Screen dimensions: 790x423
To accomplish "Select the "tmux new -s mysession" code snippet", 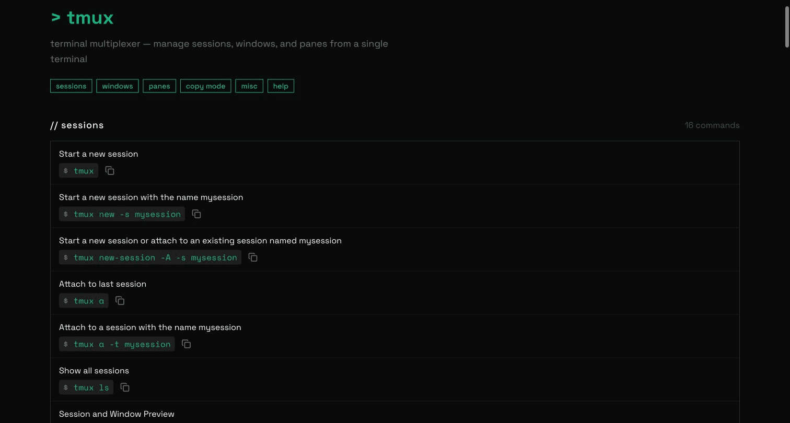I will [121, 214].
